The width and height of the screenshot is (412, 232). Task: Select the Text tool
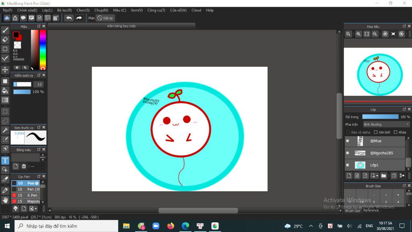click(5, 160)
